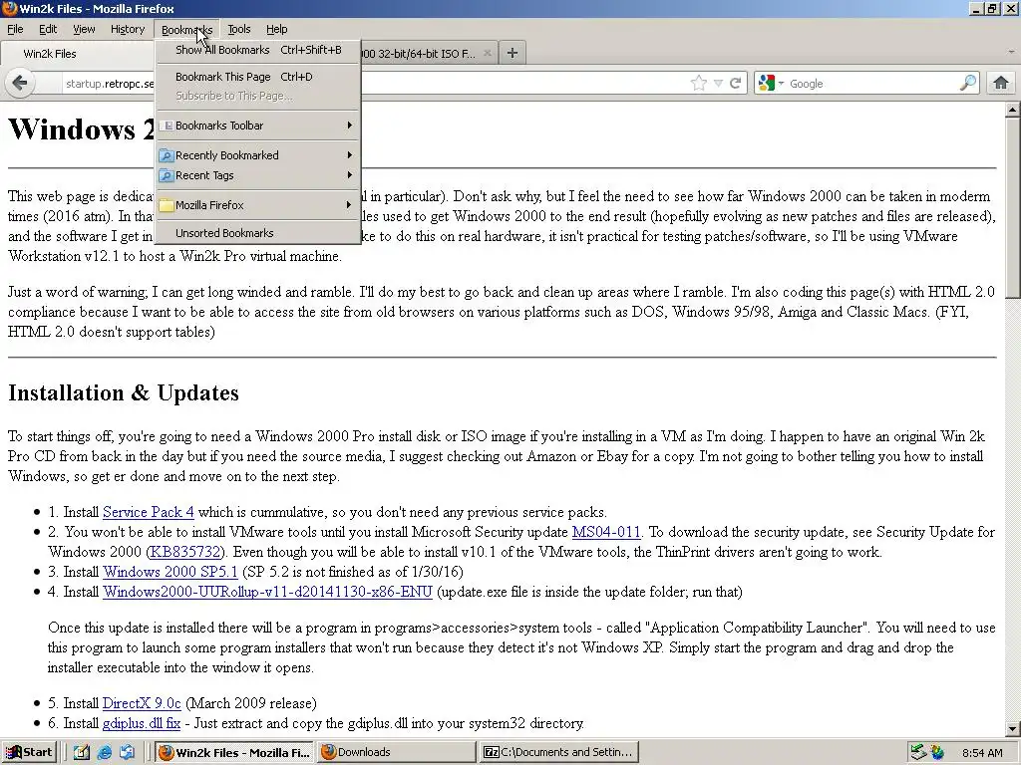Click the scrollbar up arrow
Viewport: 1021px width, 765px height.
1012,110
